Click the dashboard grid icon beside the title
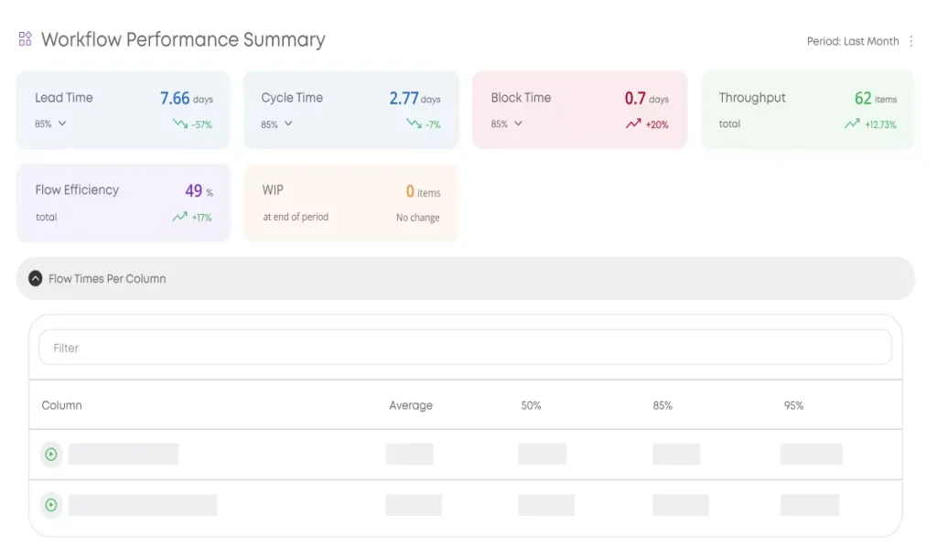This screenshot has height=557, width=937. (26, 39)
